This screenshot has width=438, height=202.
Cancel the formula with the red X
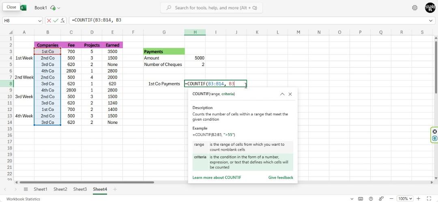coord(49,20)
